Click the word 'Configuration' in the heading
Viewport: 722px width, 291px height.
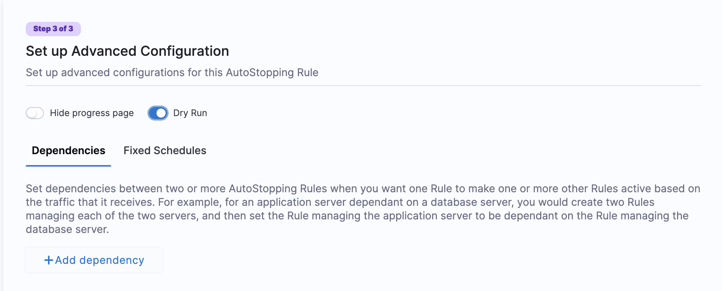click(x=184, y=51)
